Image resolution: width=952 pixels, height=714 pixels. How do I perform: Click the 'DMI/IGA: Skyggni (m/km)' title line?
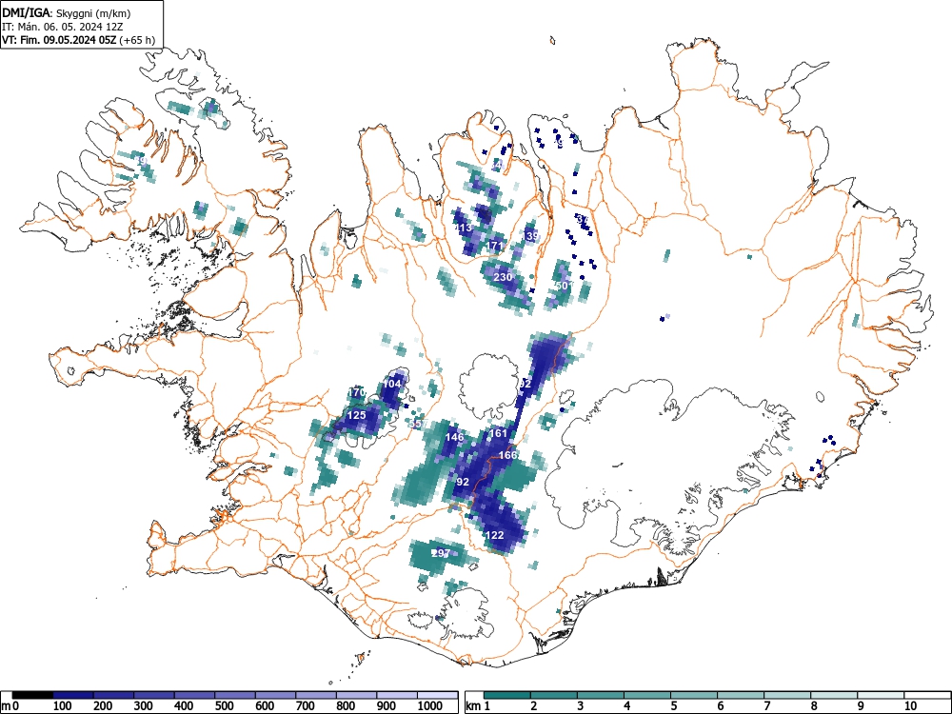[67, 12]
